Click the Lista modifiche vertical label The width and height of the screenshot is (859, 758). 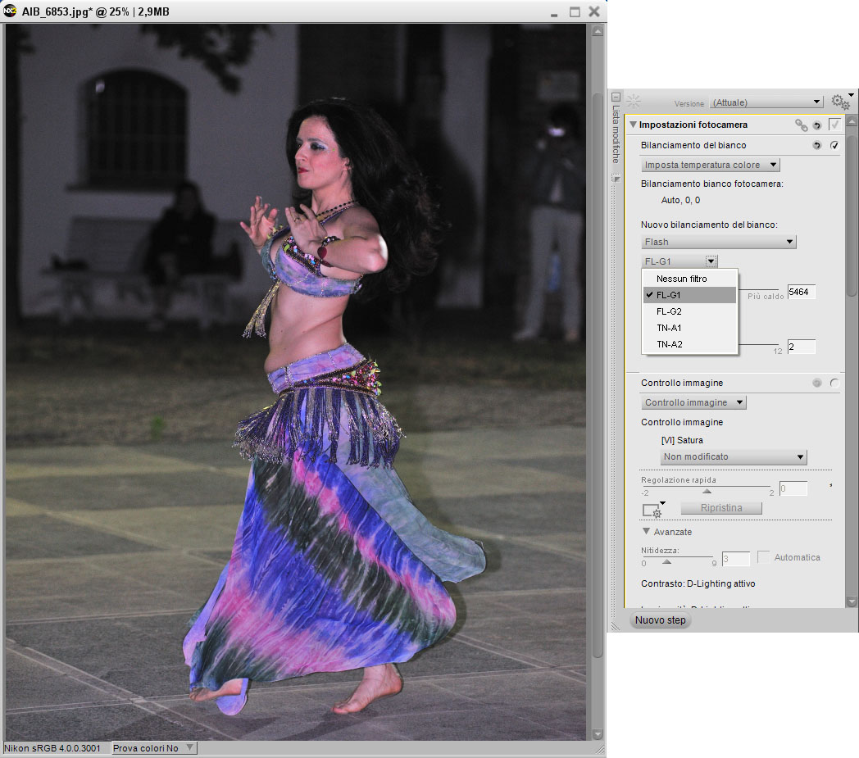click(x=616, y=134)
